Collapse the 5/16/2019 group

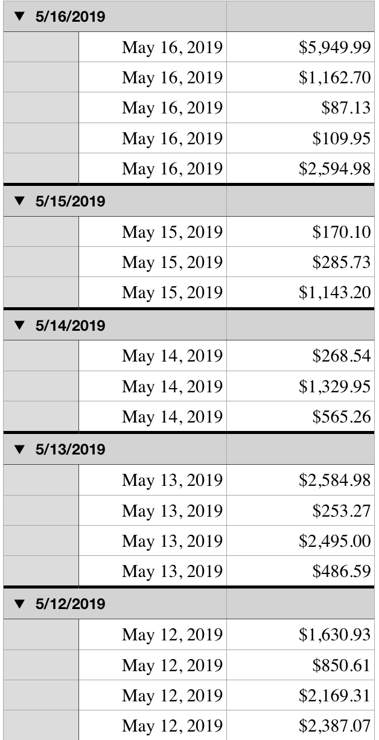tap(22, 17)
